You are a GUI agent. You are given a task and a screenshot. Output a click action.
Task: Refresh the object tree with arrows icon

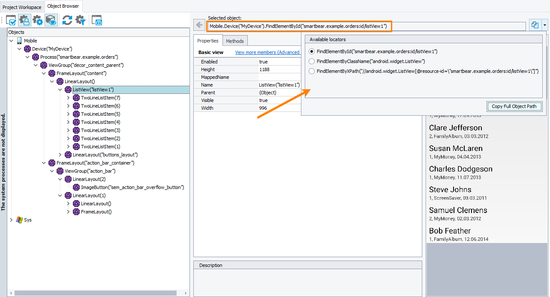pos(67,20)
